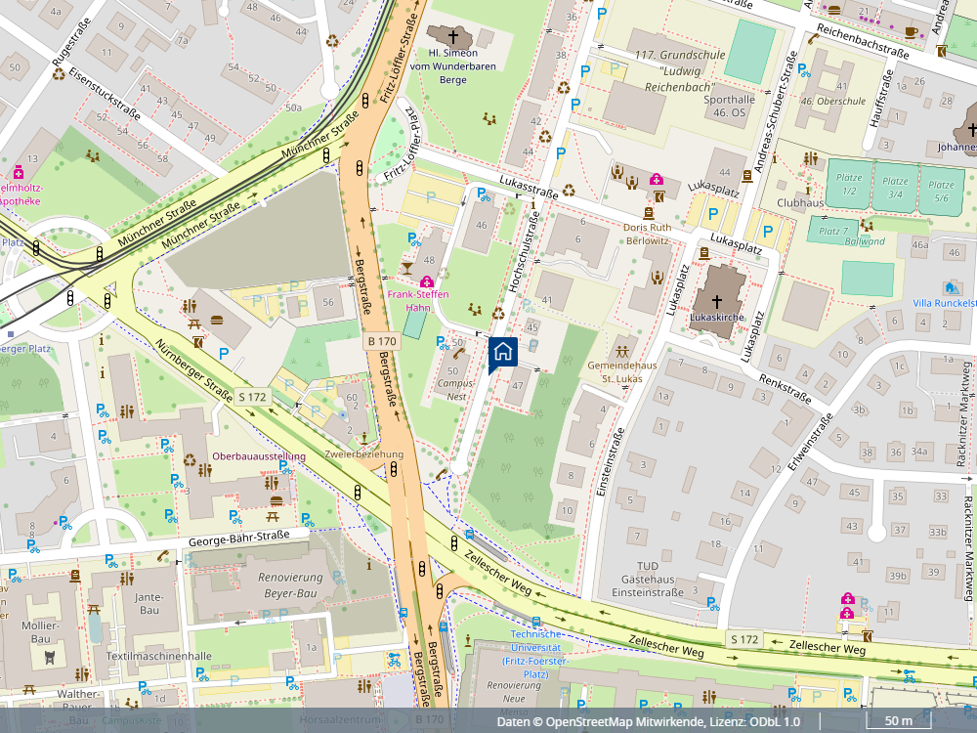Click the Plätze 3/4 court

click(x=895, y=187)
